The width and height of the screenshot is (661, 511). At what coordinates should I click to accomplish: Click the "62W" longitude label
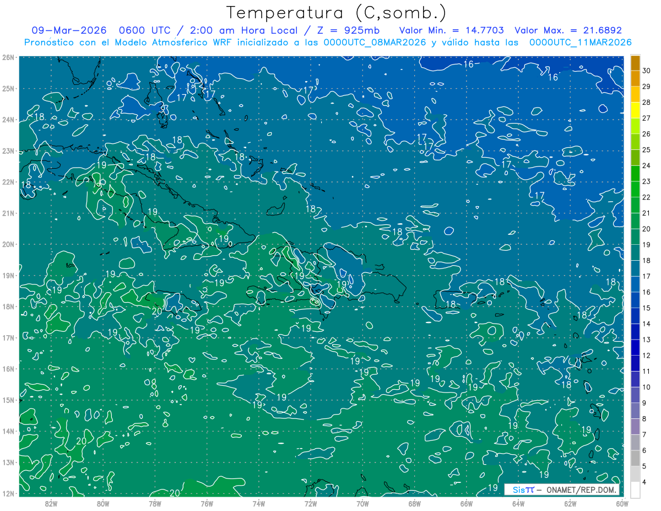(570, 503)
